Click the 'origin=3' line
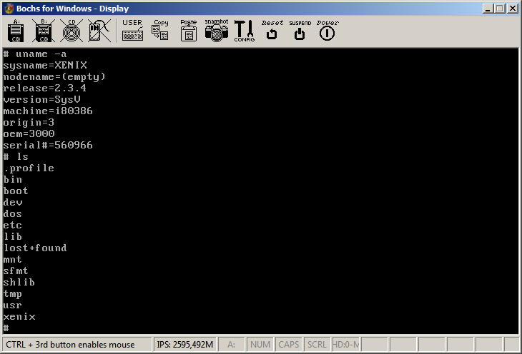Viewport: 522px width, 354px height. click(x=29, y=123)
